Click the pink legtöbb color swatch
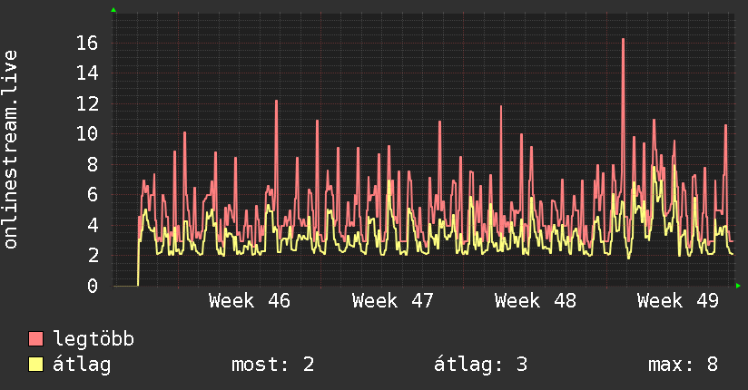This screenshot has width=748, height=390. 35,339
